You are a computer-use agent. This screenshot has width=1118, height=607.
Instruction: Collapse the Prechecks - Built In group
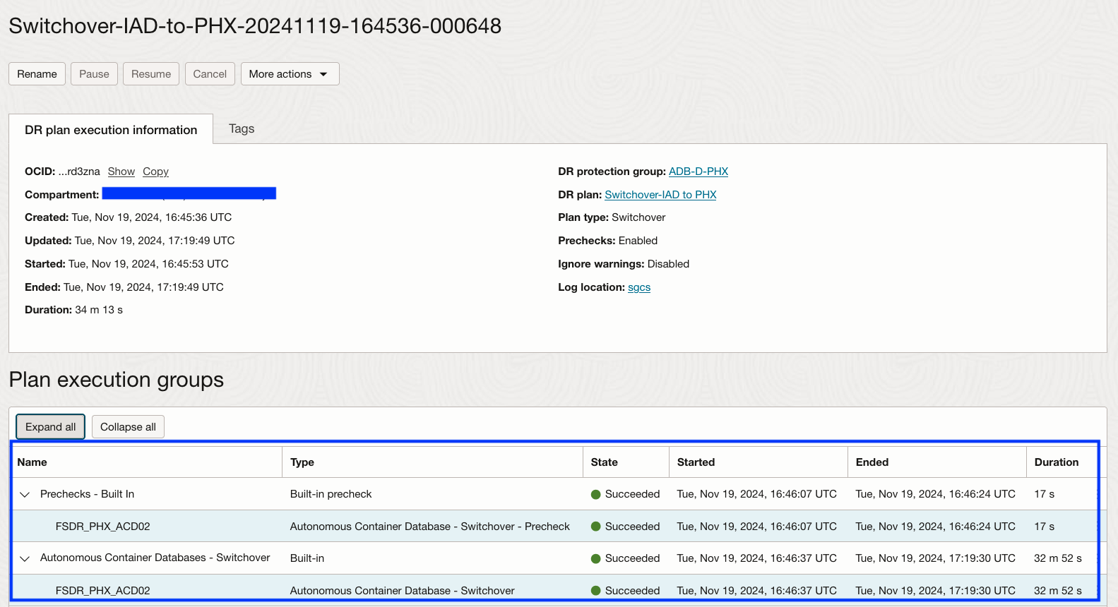point(25,495)
